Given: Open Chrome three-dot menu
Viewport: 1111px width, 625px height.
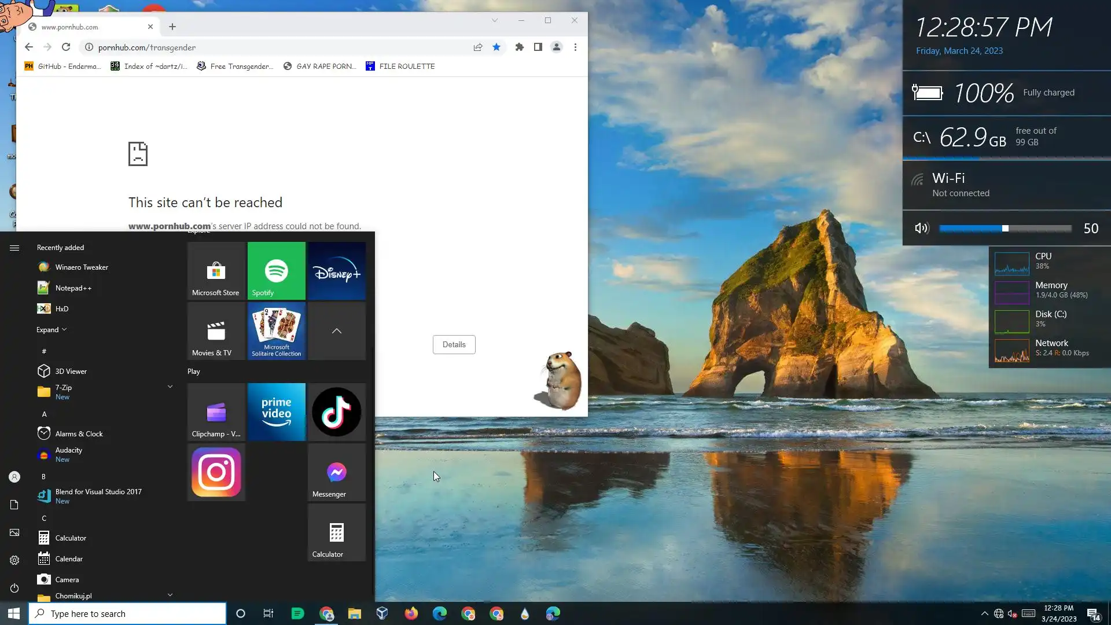Looking at the screenshot, I should [x=575, y=47].
